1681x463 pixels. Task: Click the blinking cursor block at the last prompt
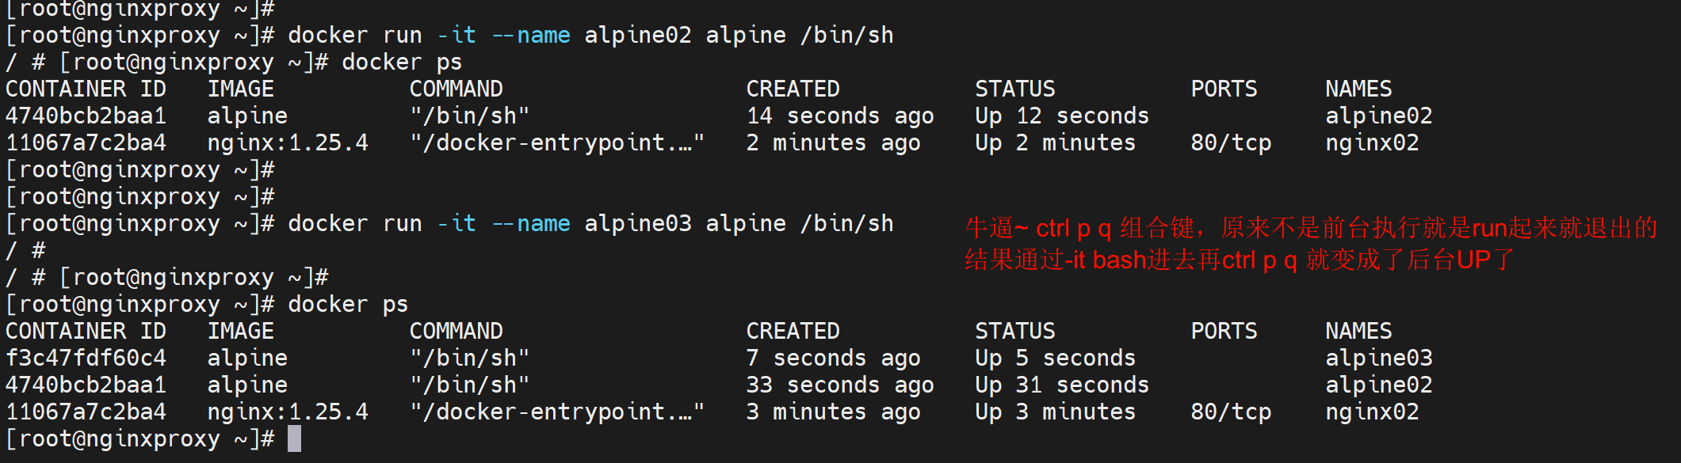(294, 438)
